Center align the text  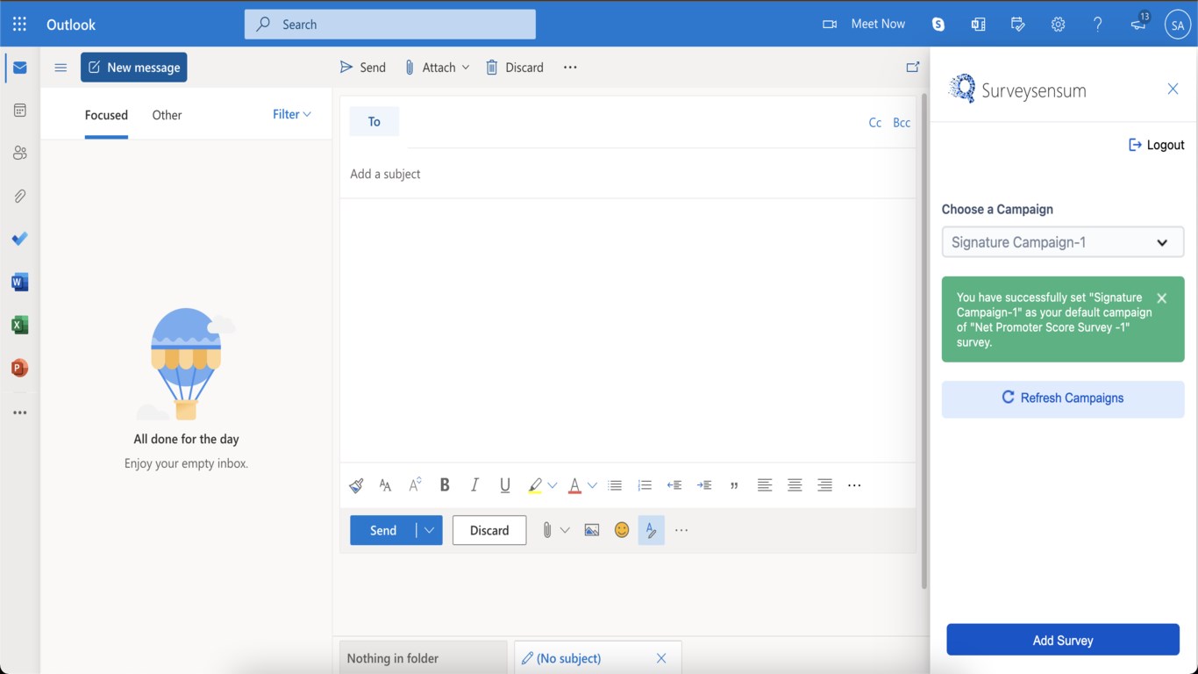795,485
